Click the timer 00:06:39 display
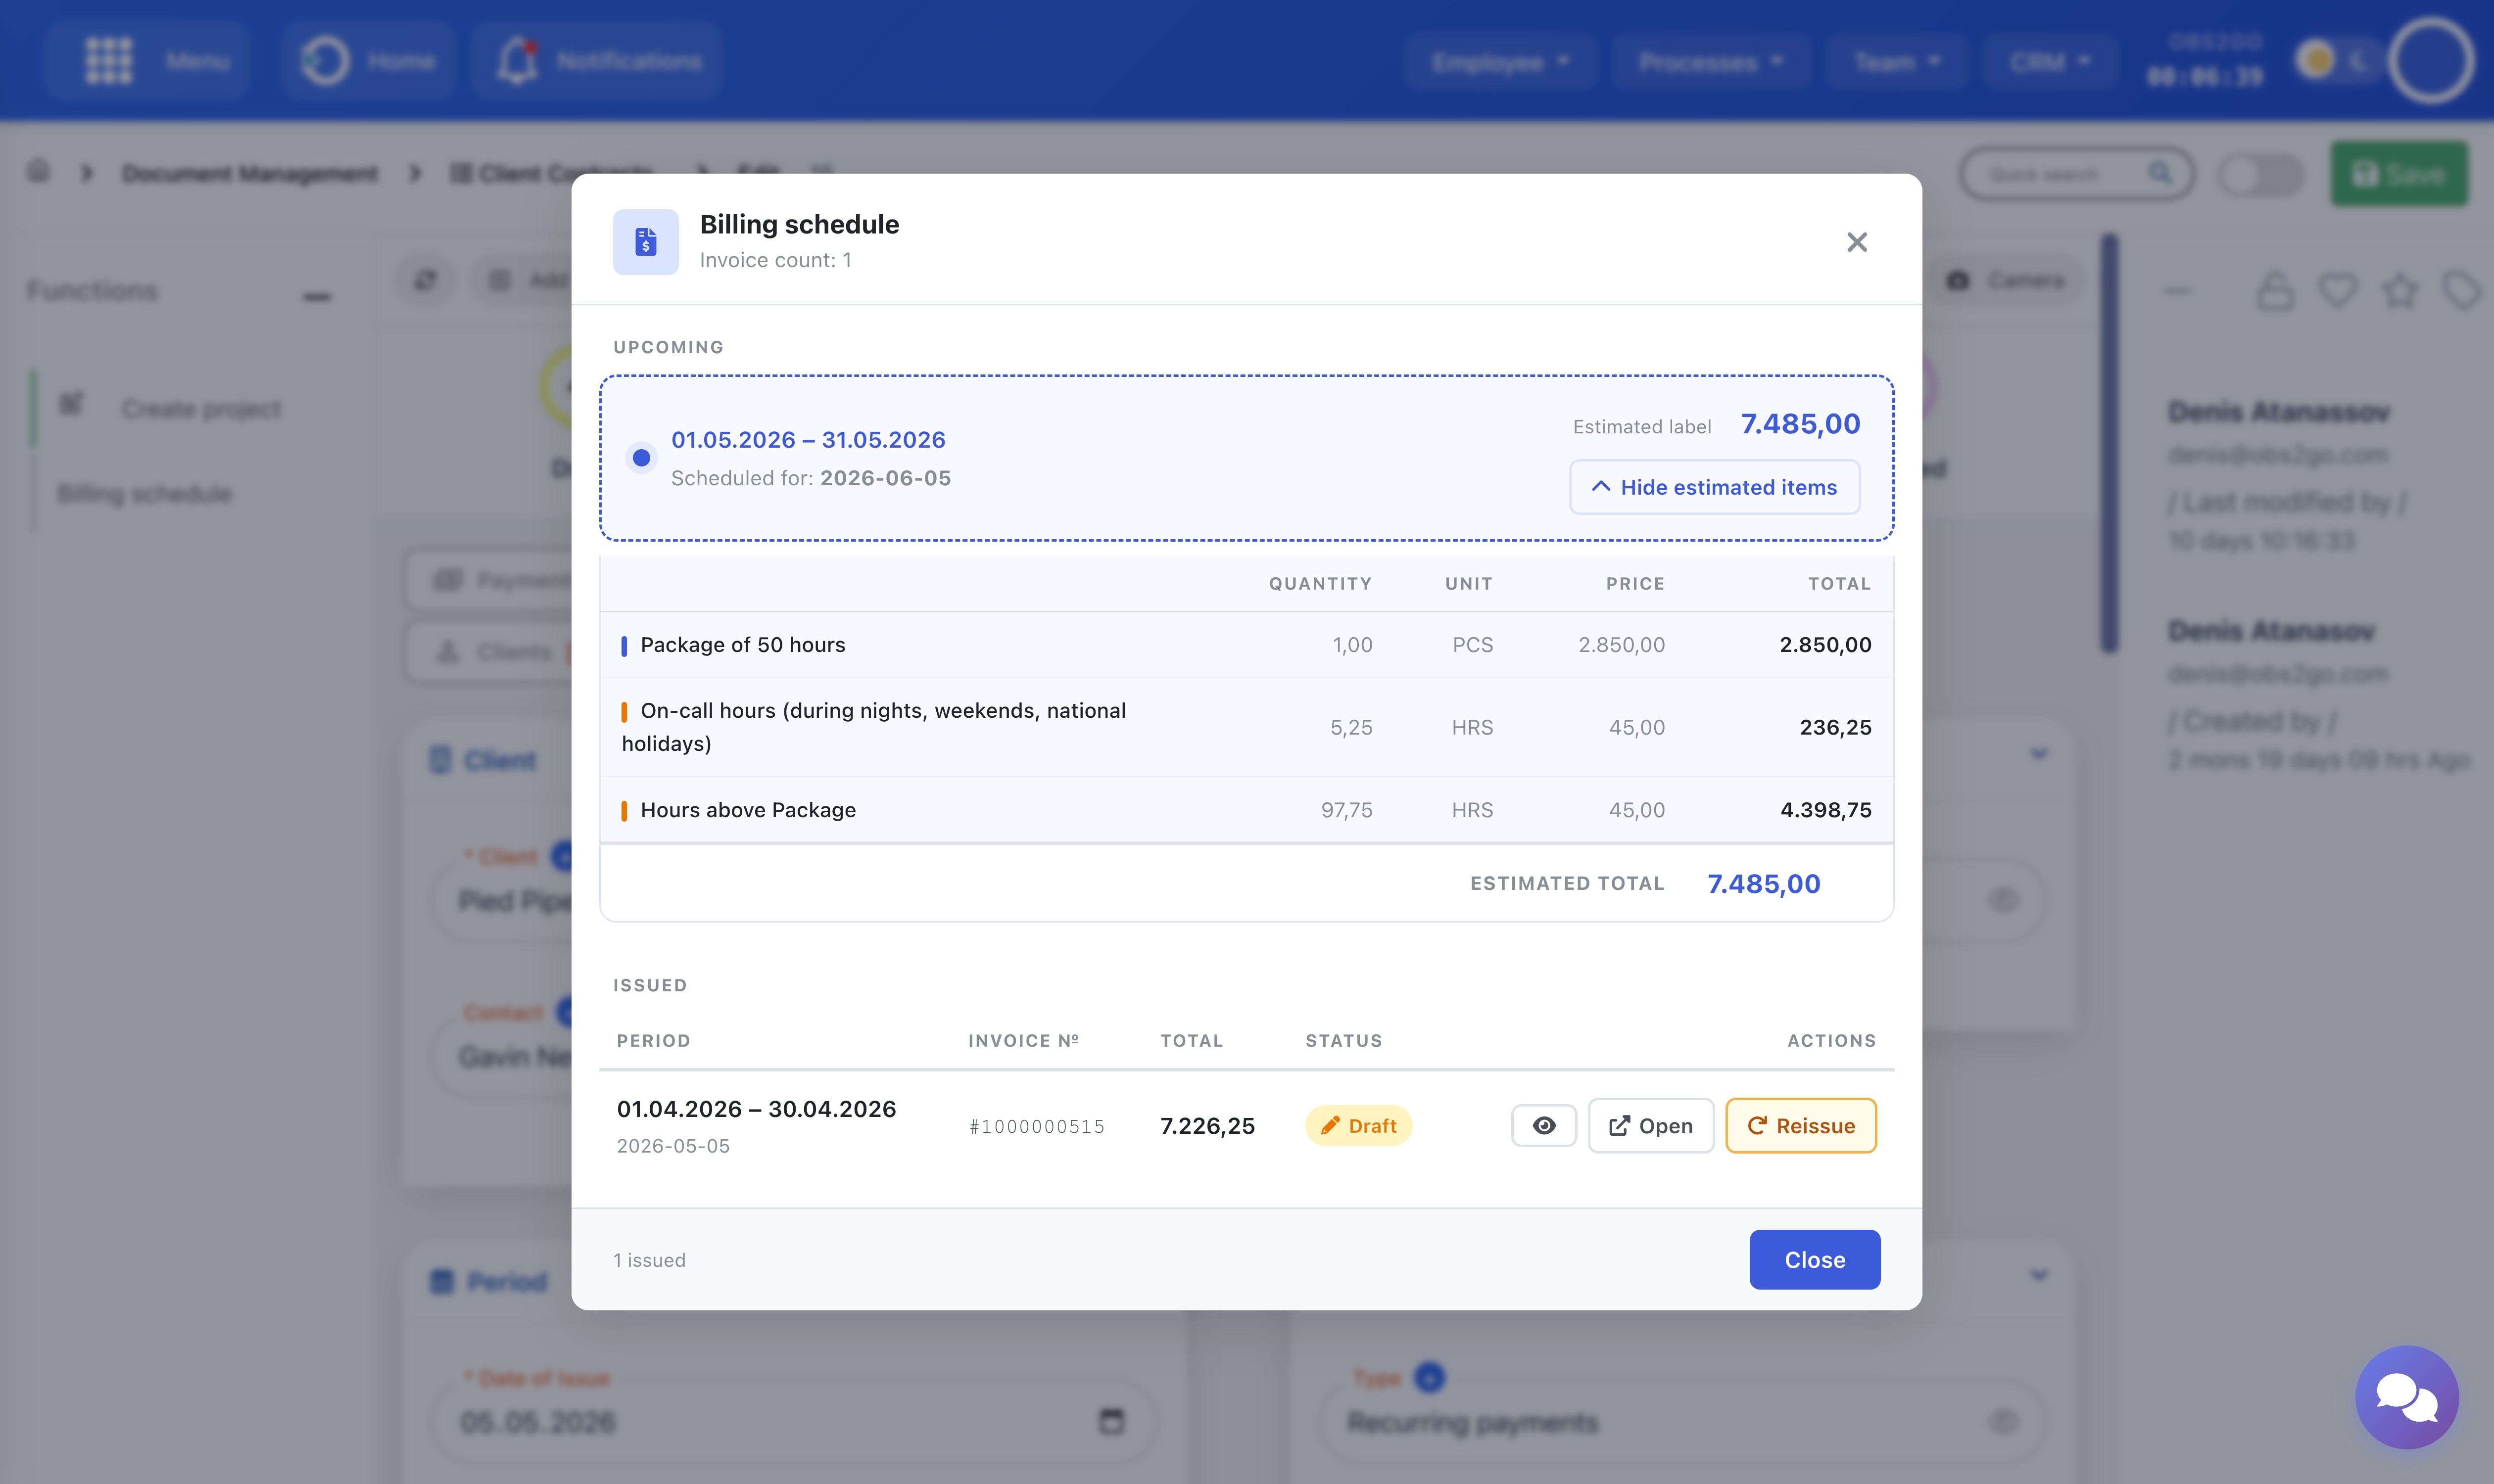The height and width of the screenshot is (1484, 2494). coord(2204,78)
